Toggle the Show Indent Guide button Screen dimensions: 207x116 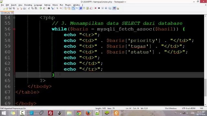(x=81, y=8)
